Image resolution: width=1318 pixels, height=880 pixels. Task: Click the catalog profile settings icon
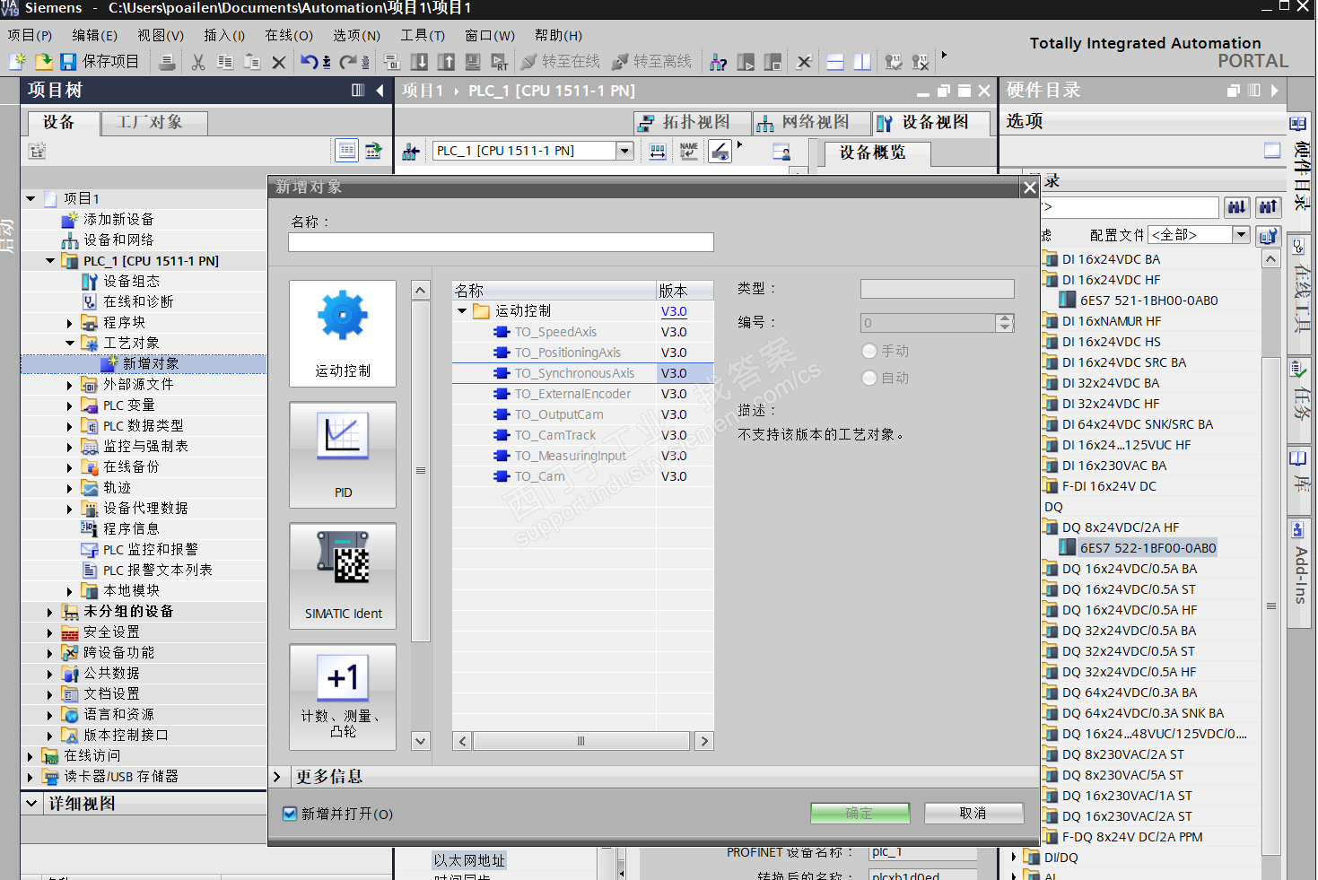1268,236
